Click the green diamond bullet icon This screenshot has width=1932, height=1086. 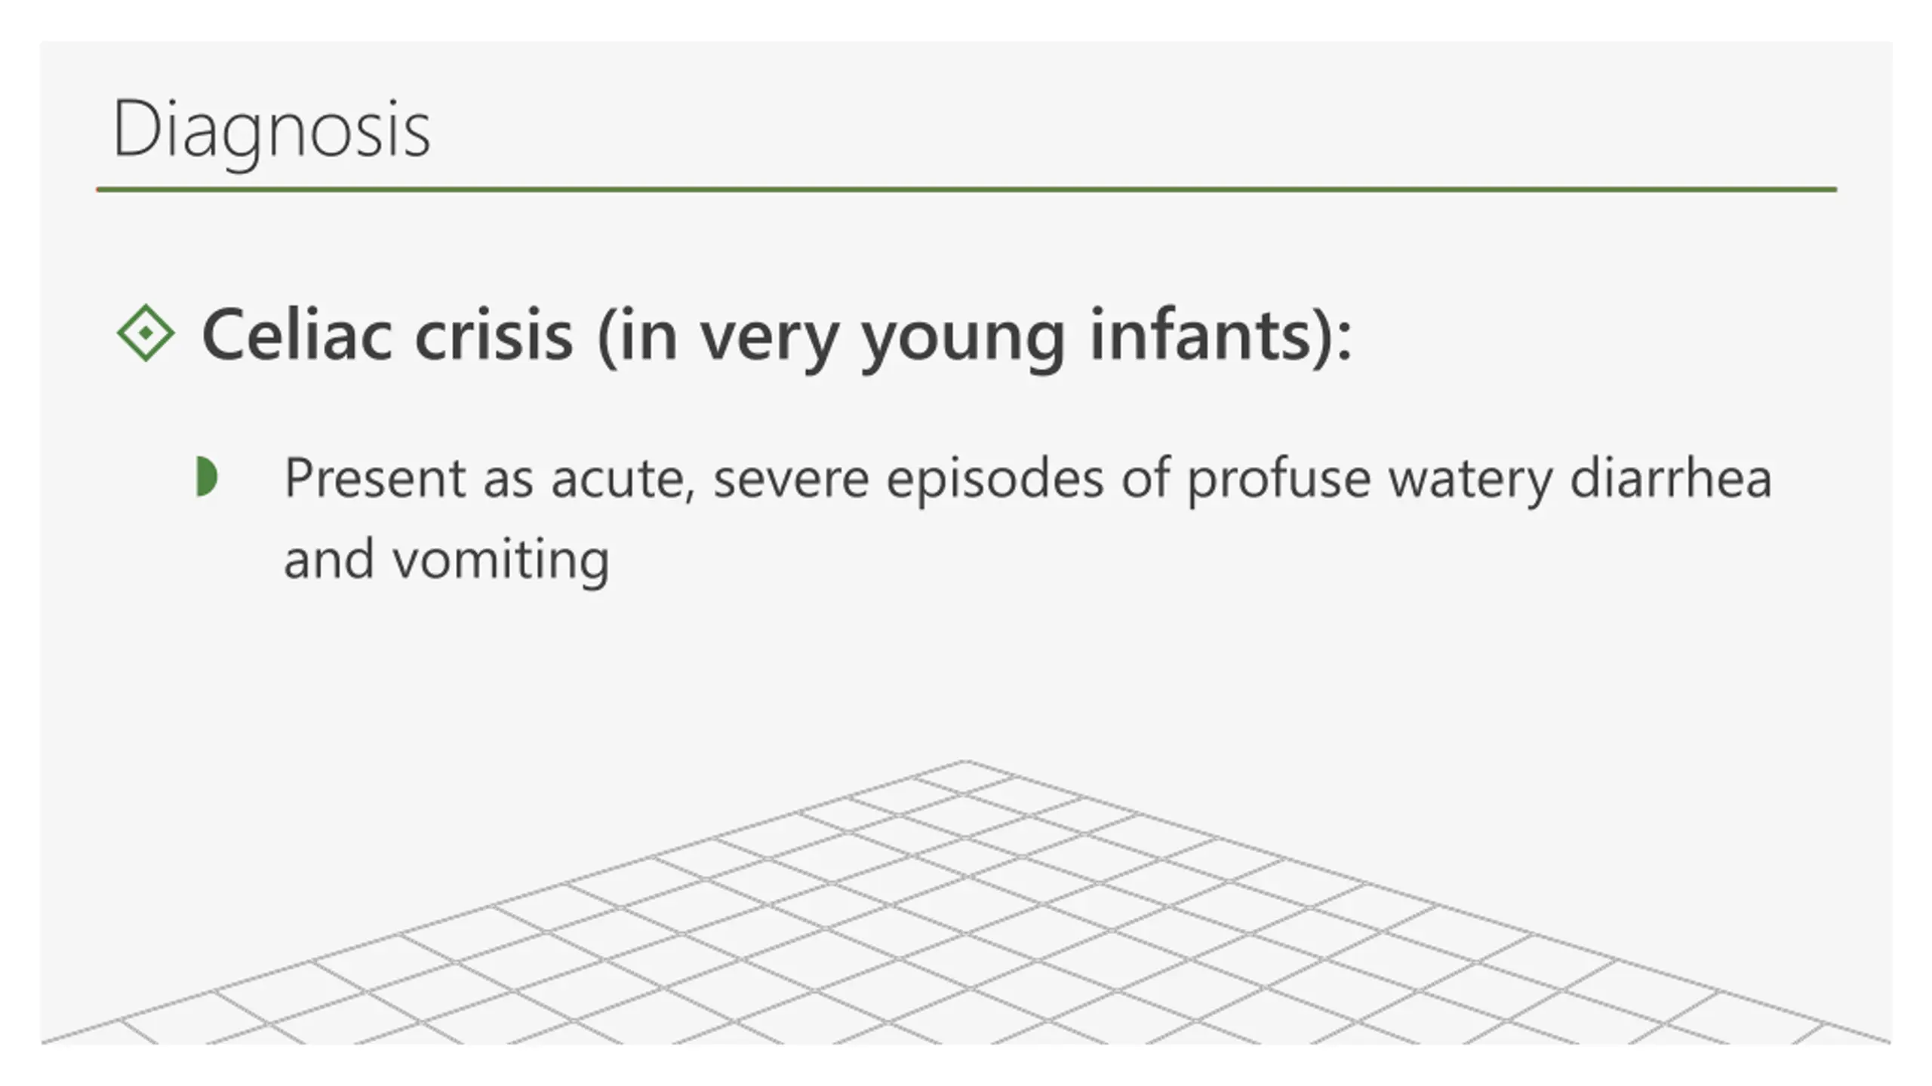pos(146,333)
